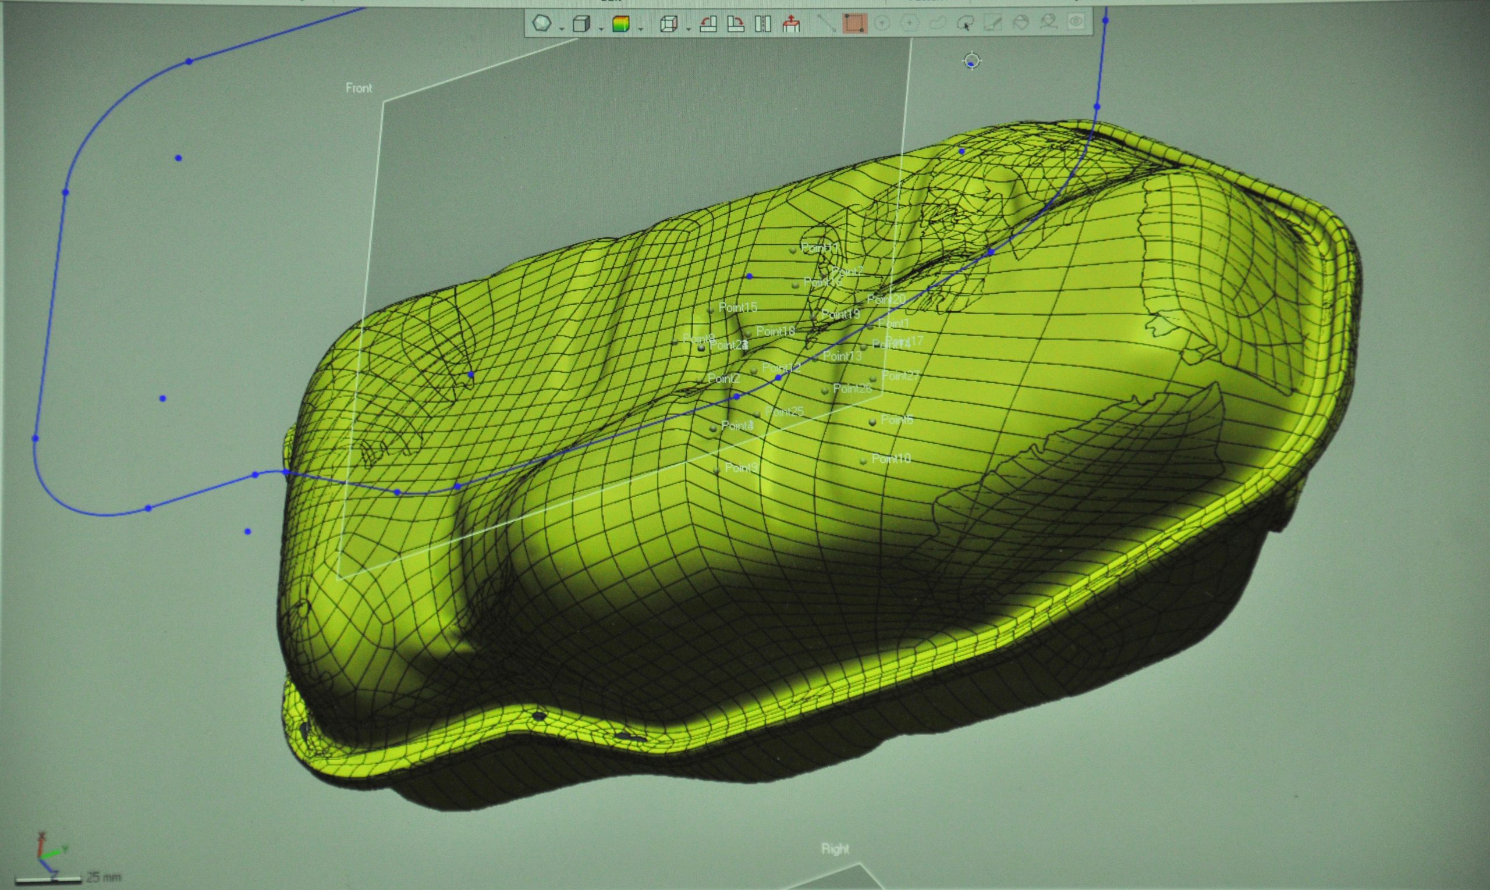Expand the viewpoint cube dropdown arrow
1490x890 pixels.
(688, 29)
